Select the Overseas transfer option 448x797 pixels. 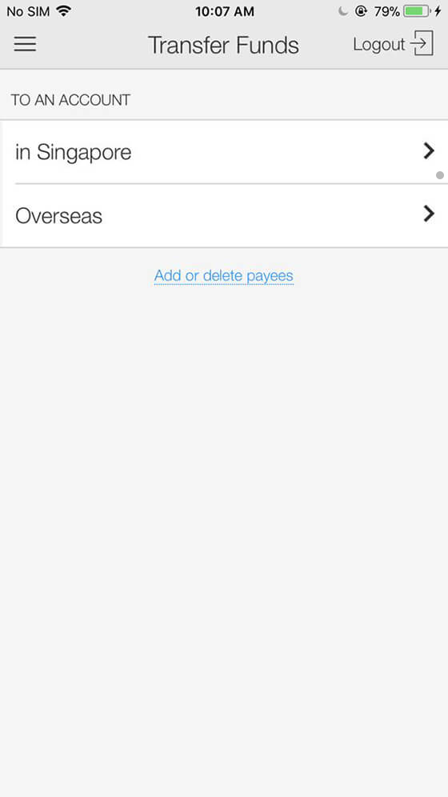[224, 215]
